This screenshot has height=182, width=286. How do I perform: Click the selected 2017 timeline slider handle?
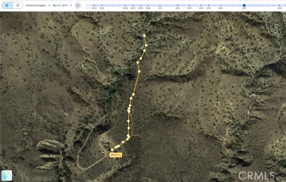[x=244, y=5]
